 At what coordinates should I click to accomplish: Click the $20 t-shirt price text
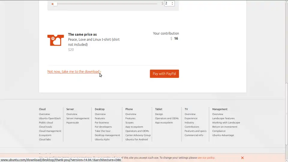tap(71, 49)
